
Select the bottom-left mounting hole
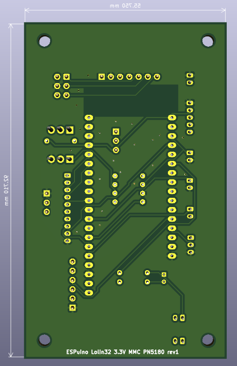(x=44, y=340)
